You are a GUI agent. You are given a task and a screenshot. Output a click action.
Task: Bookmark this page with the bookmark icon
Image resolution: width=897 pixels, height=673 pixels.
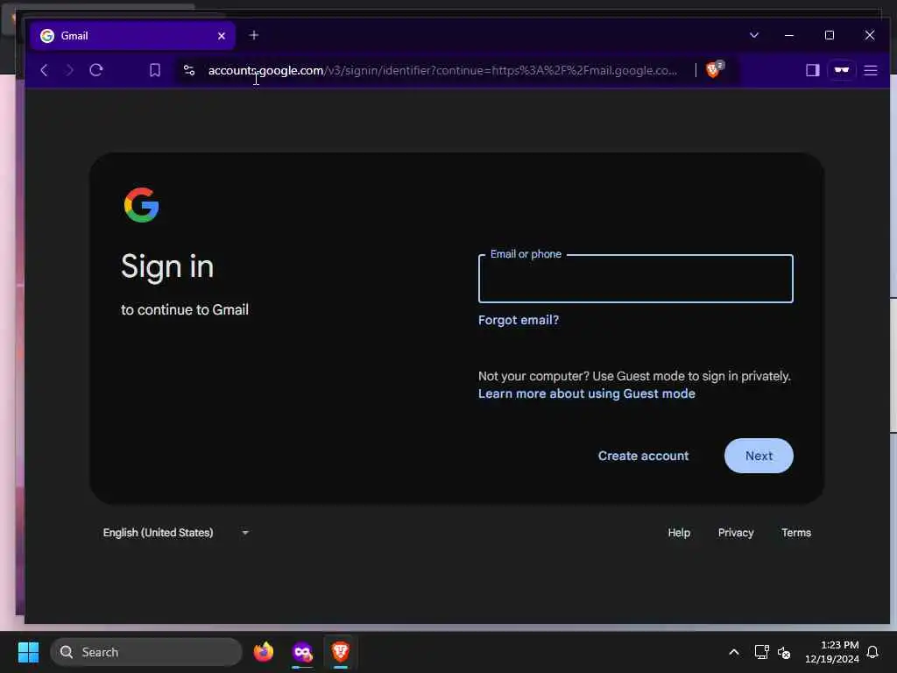pos(154,70)
